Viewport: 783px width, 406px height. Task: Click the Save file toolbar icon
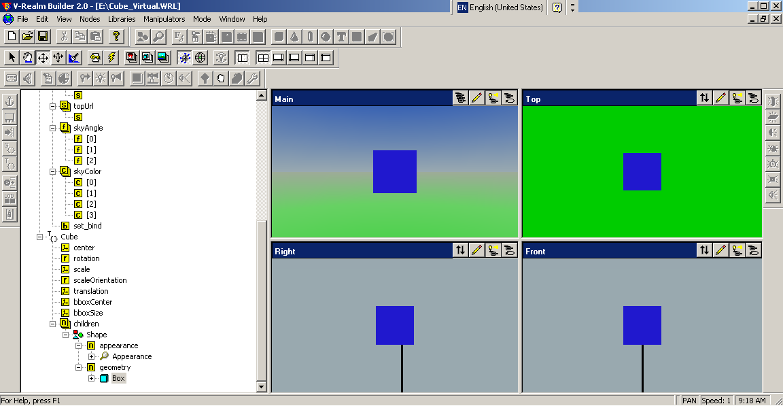[43, 37]
